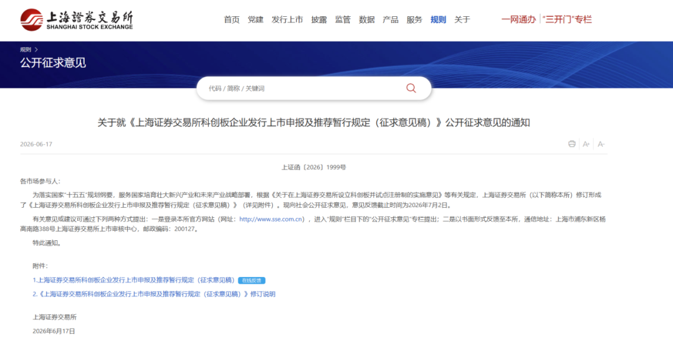The image size is (673, 341).
Task: Open the http://www.sse.com.cn link
Action: [x=271, y=219]
